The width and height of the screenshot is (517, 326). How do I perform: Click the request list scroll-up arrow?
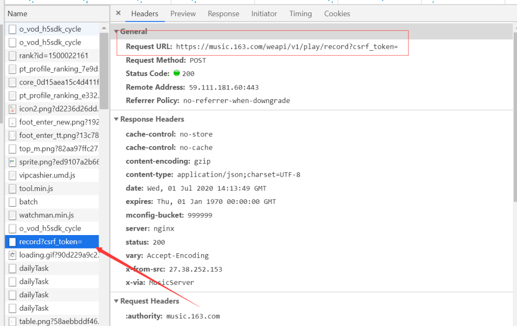104,28
